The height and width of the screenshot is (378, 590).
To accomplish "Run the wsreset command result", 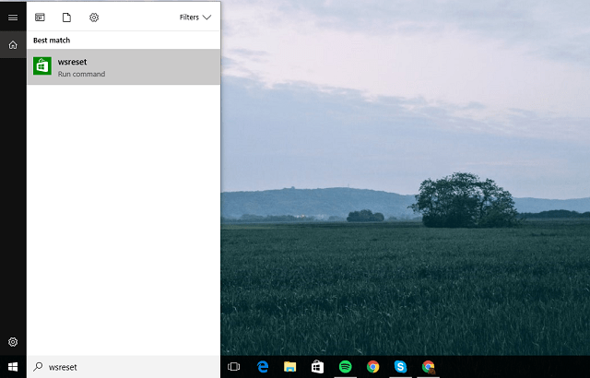I will click(124, 67).
